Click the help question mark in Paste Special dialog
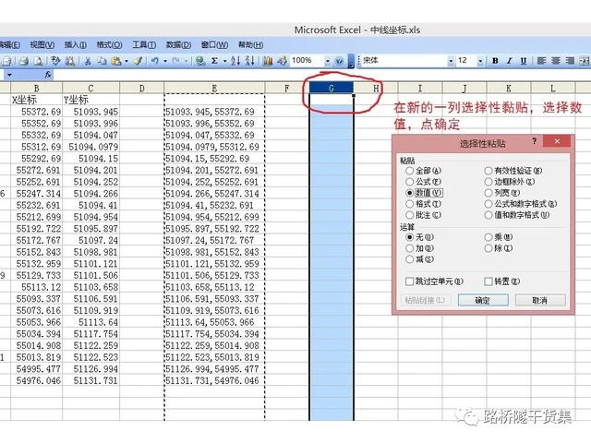The height and width of the screenshot is (443, 591). [x=535, y=141]
